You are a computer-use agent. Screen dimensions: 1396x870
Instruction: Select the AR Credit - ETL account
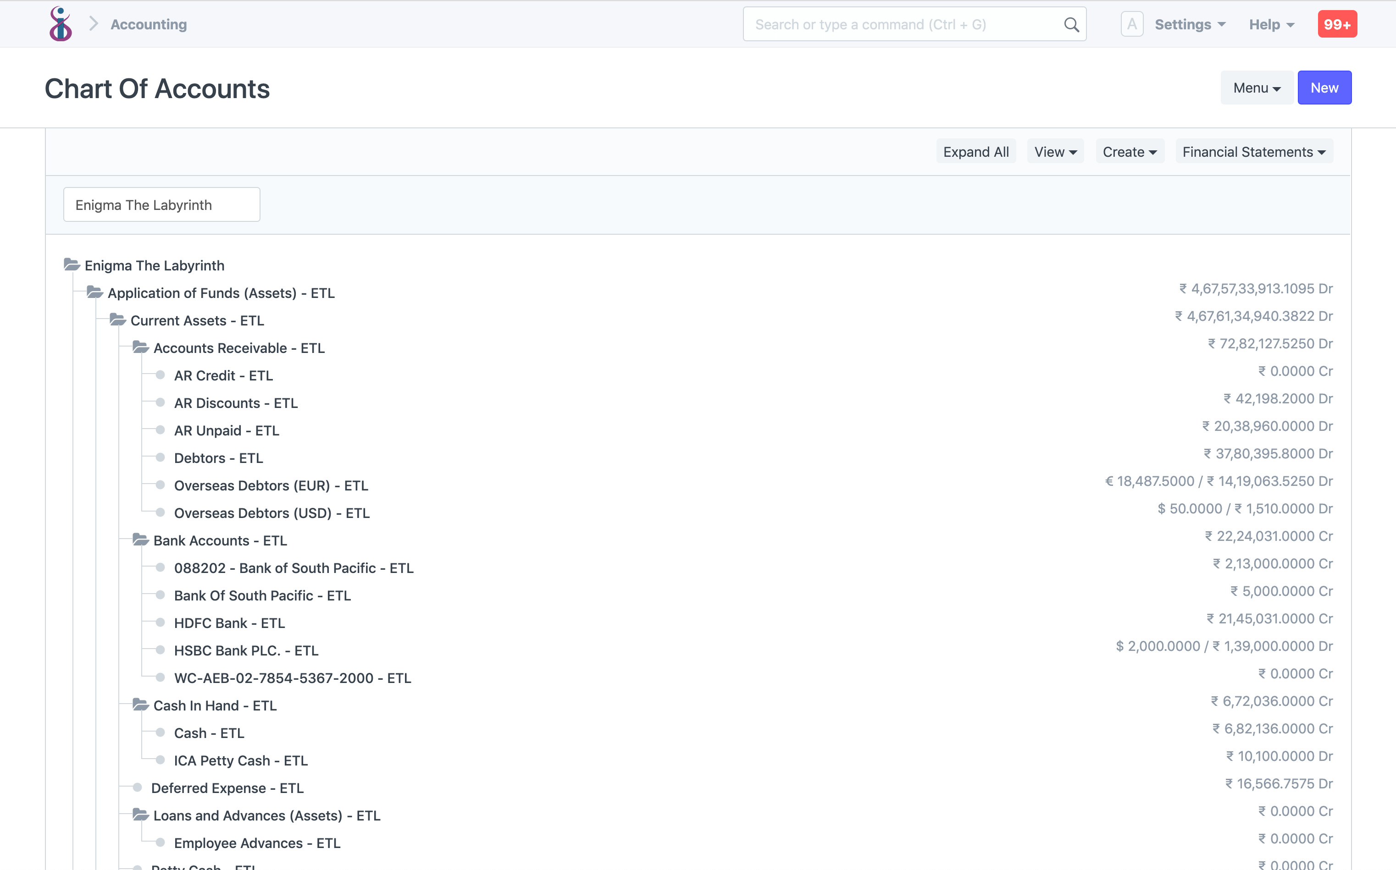pyautogui.click(x=223, y=374)
